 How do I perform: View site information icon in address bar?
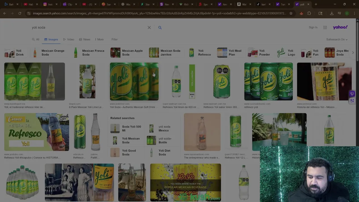point(29,13)
